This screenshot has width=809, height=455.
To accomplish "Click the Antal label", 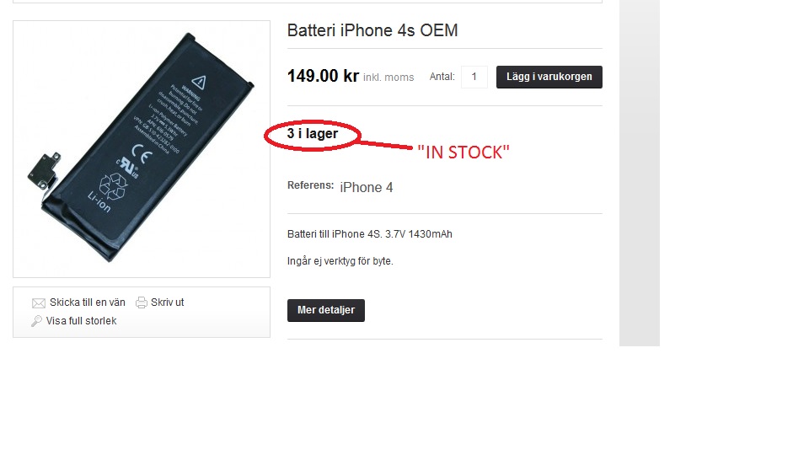I will point(442,77).
